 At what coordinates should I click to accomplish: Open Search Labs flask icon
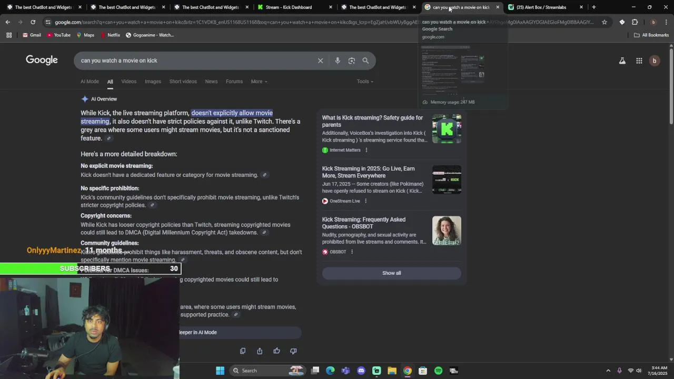622,61
